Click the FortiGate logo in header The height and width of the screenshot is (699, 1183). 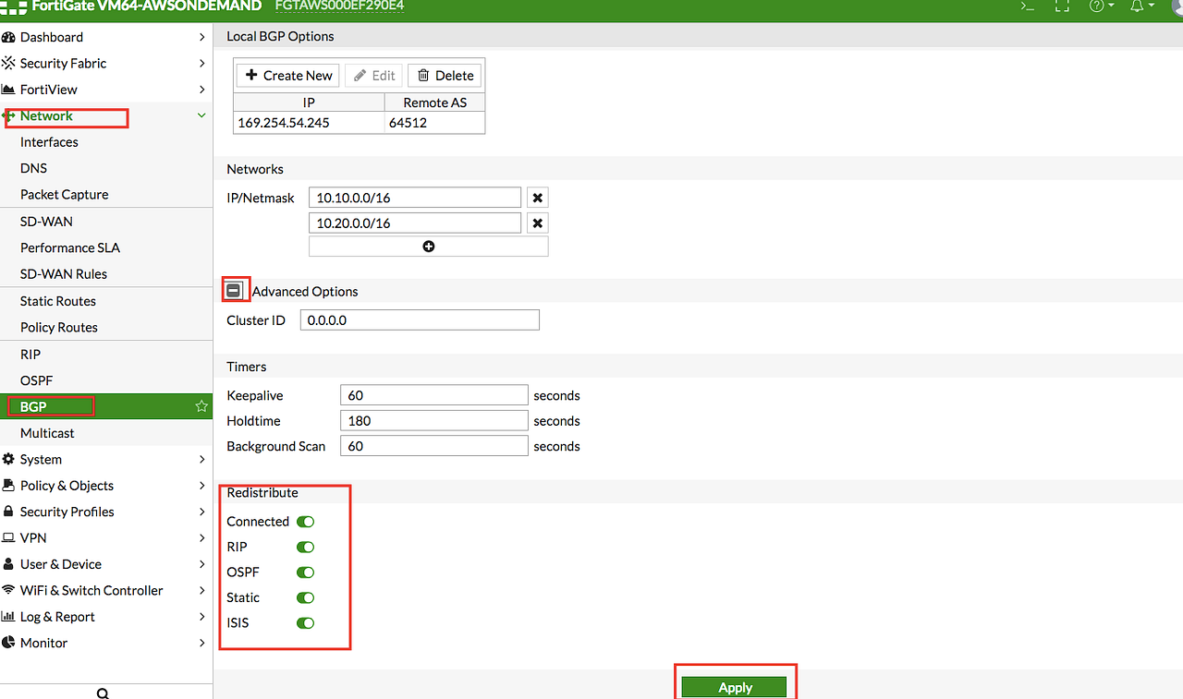point(14,6)
